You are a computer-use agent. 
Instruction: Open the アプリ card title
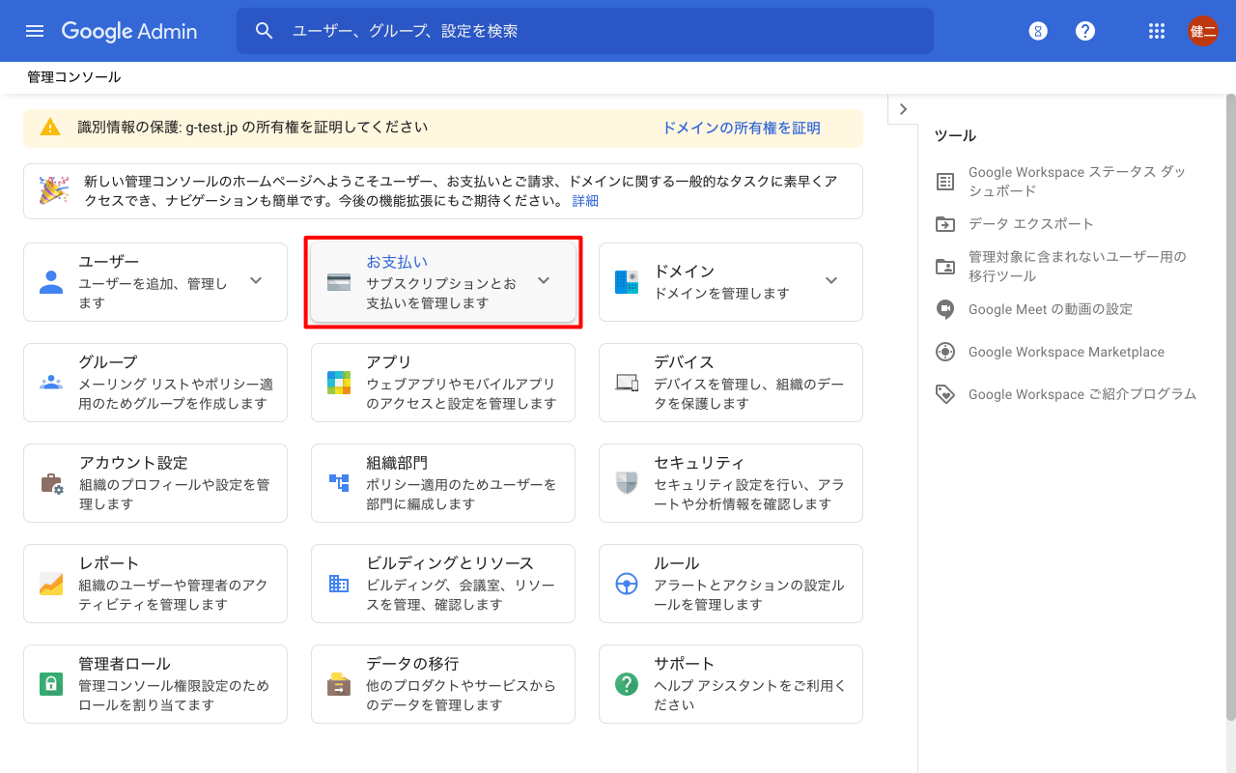click(389, 362)
